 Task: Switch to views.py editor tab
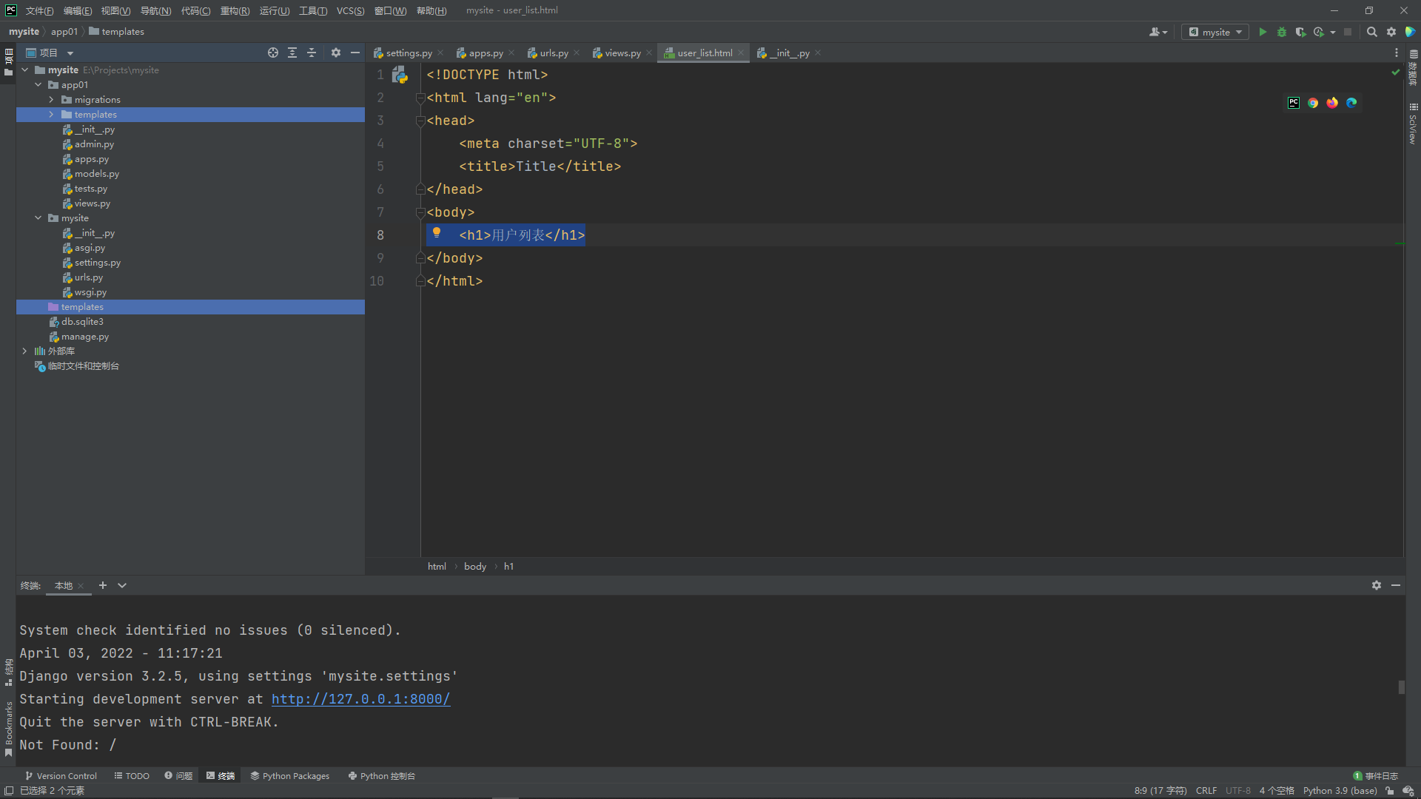(x=622, y=53)
